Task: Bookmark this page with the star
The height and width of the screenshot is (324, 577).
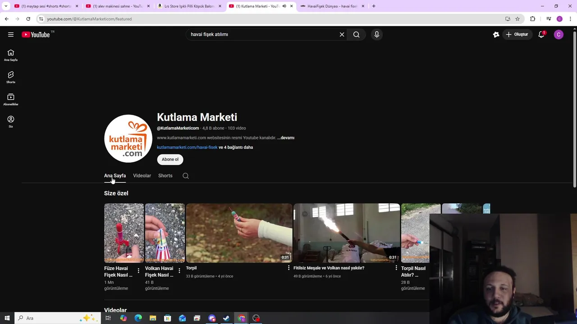Action: click(517, 19)
